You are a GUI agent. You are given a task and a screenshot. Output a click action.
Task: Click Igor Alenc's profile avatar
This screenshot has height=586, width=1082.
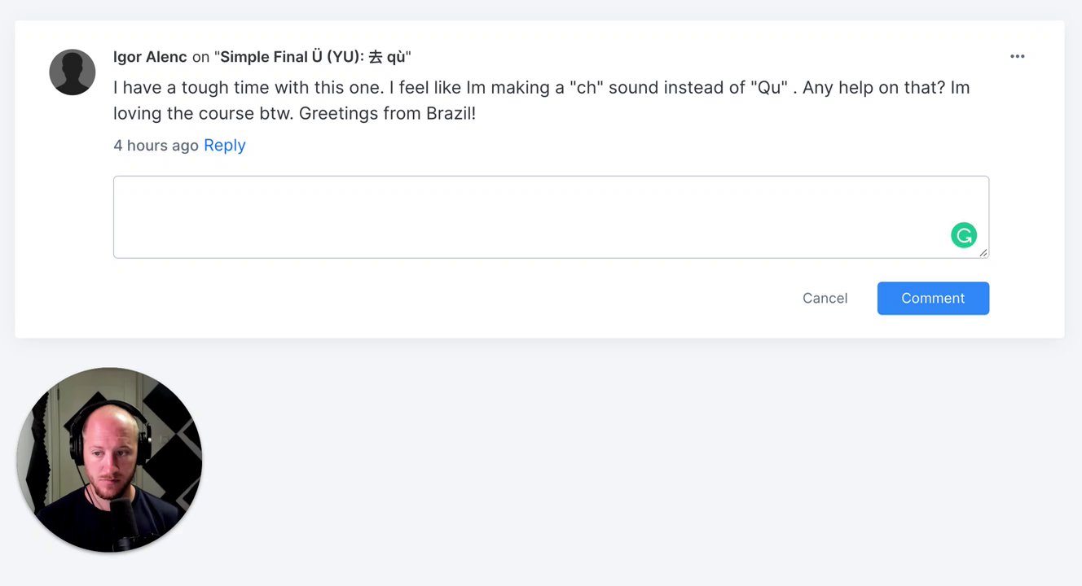click(x=73, y=72)
